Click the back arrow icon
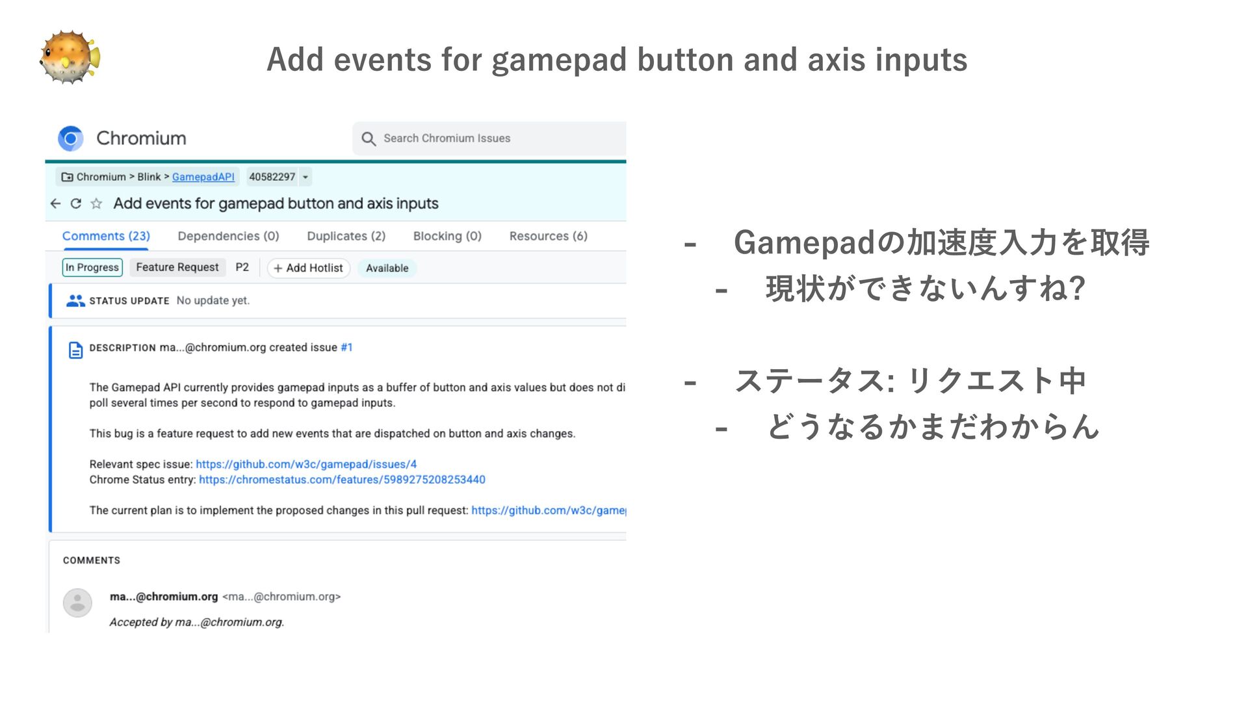Viewport: 1248px width, 702px height. pyautogui.click(x=56, y=204)
